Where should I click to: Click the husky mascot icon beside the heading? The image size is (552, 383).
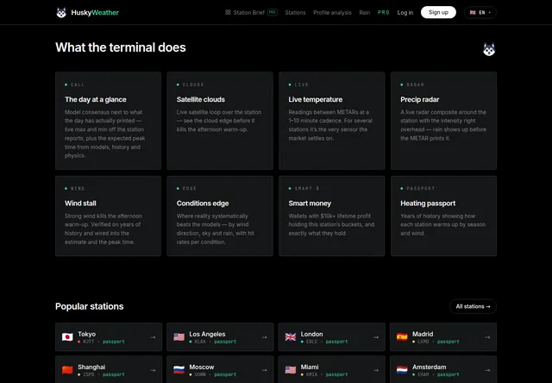(x=489, y=49)
